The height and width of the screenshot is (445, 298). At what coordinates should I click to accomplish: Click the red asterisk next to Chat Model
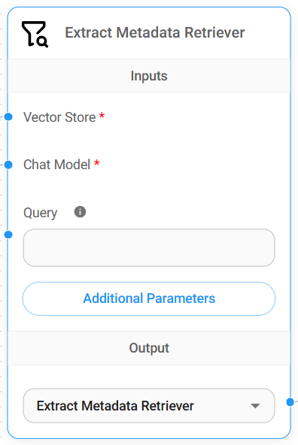coord(96,162)
